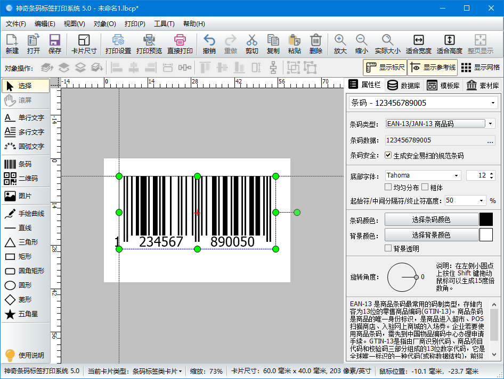Toggle 显示参考线 guide lines
Image resolution: width=504 pixels, height=379 pixels.
point(433,68)
